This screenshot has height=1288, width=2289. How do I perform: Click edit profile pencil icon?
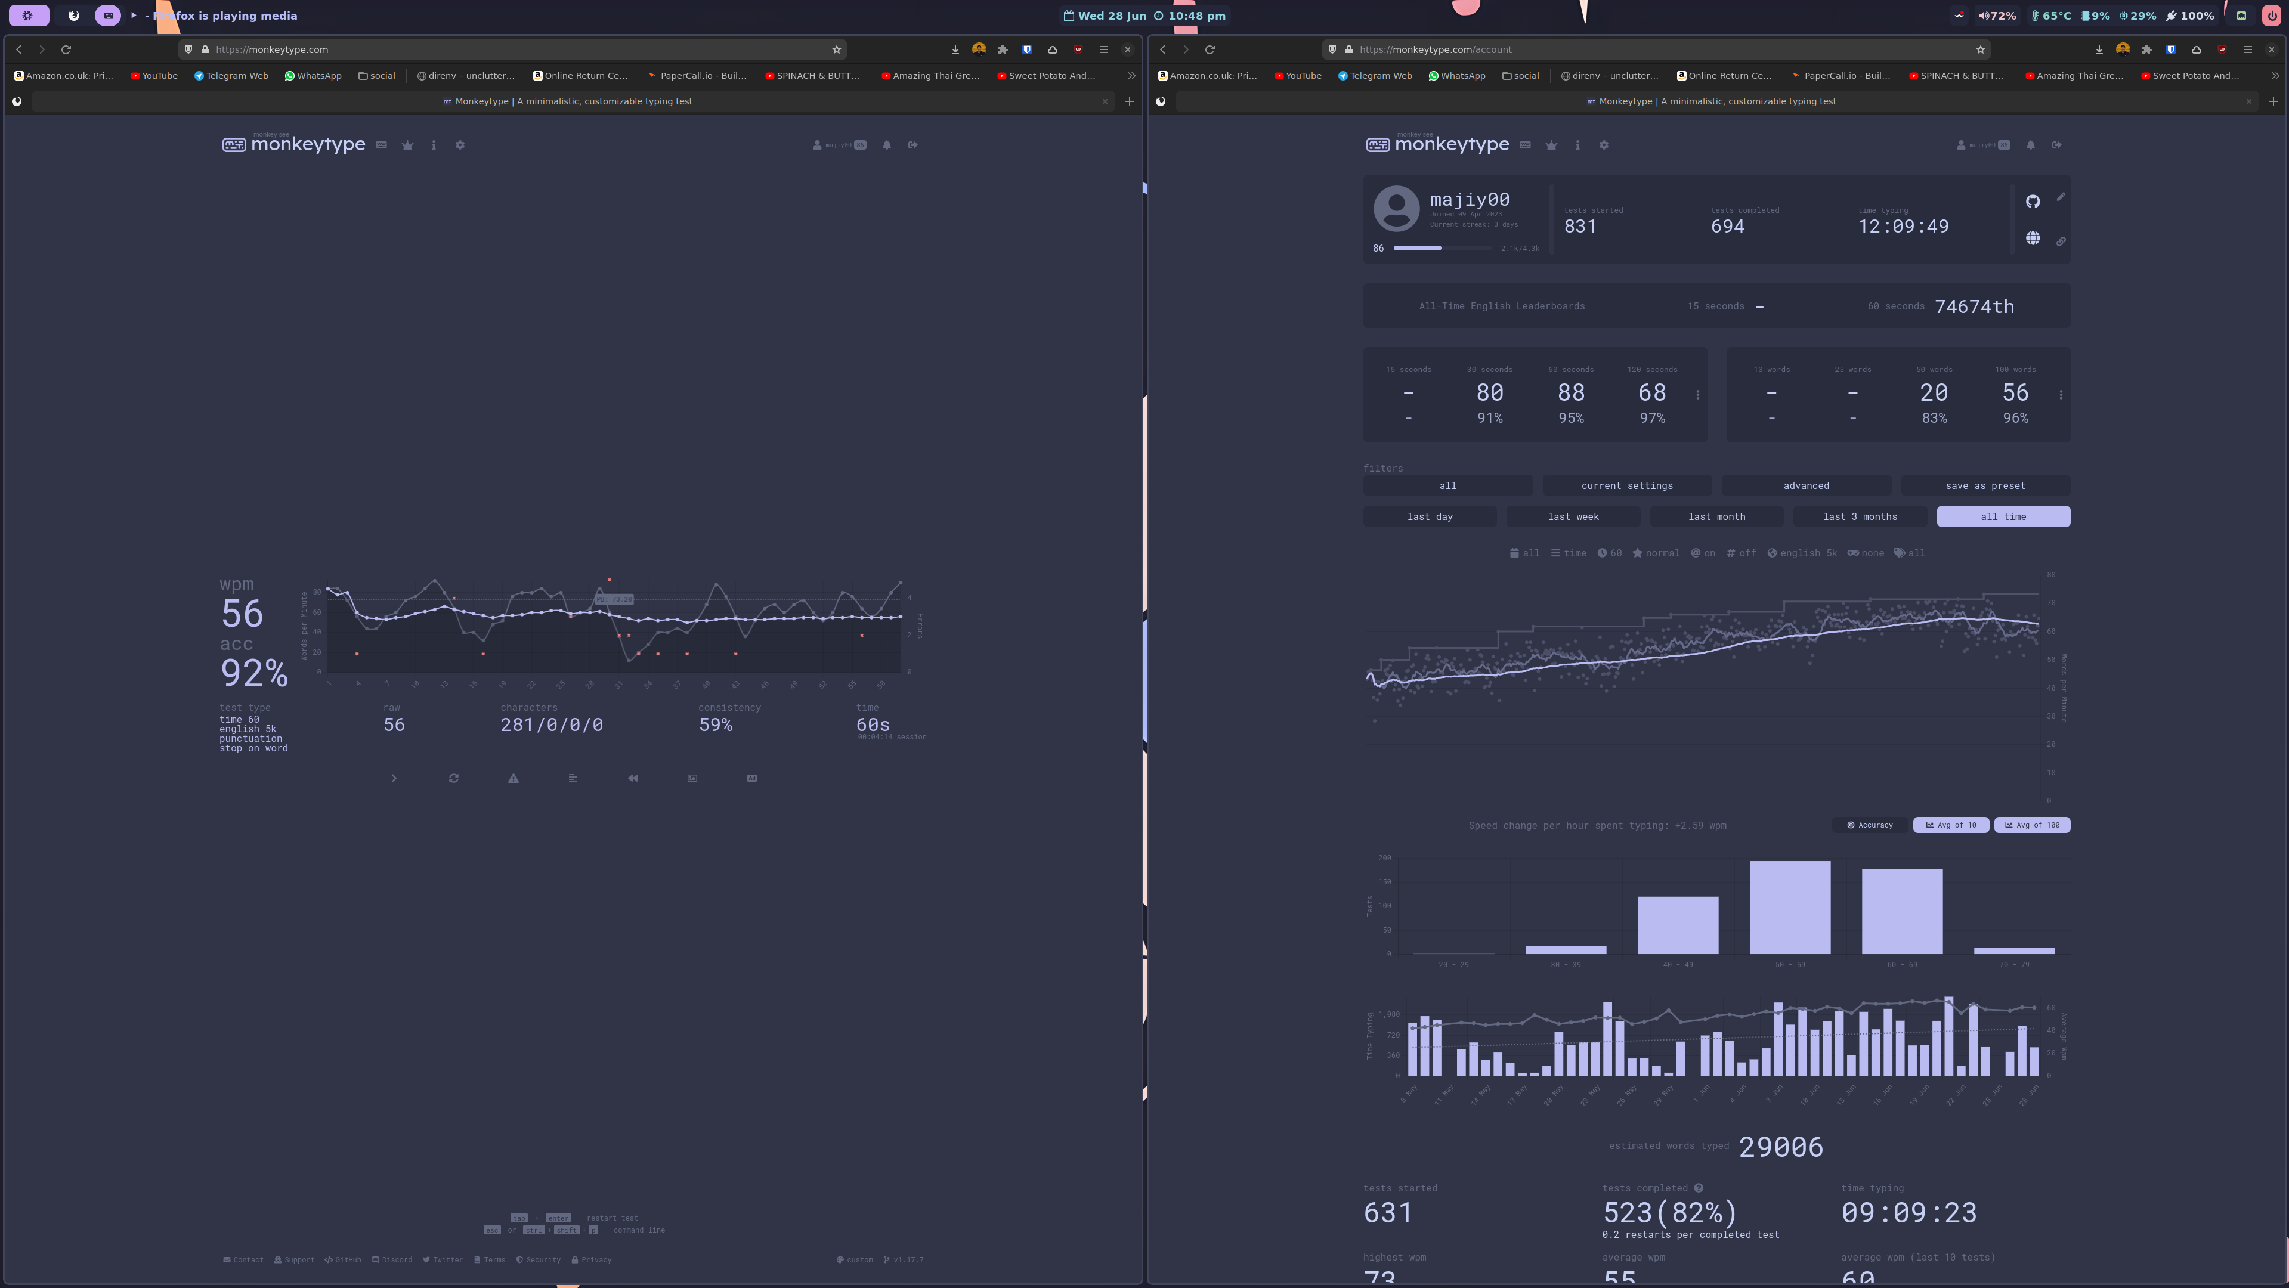click(x=2061, y=197)
